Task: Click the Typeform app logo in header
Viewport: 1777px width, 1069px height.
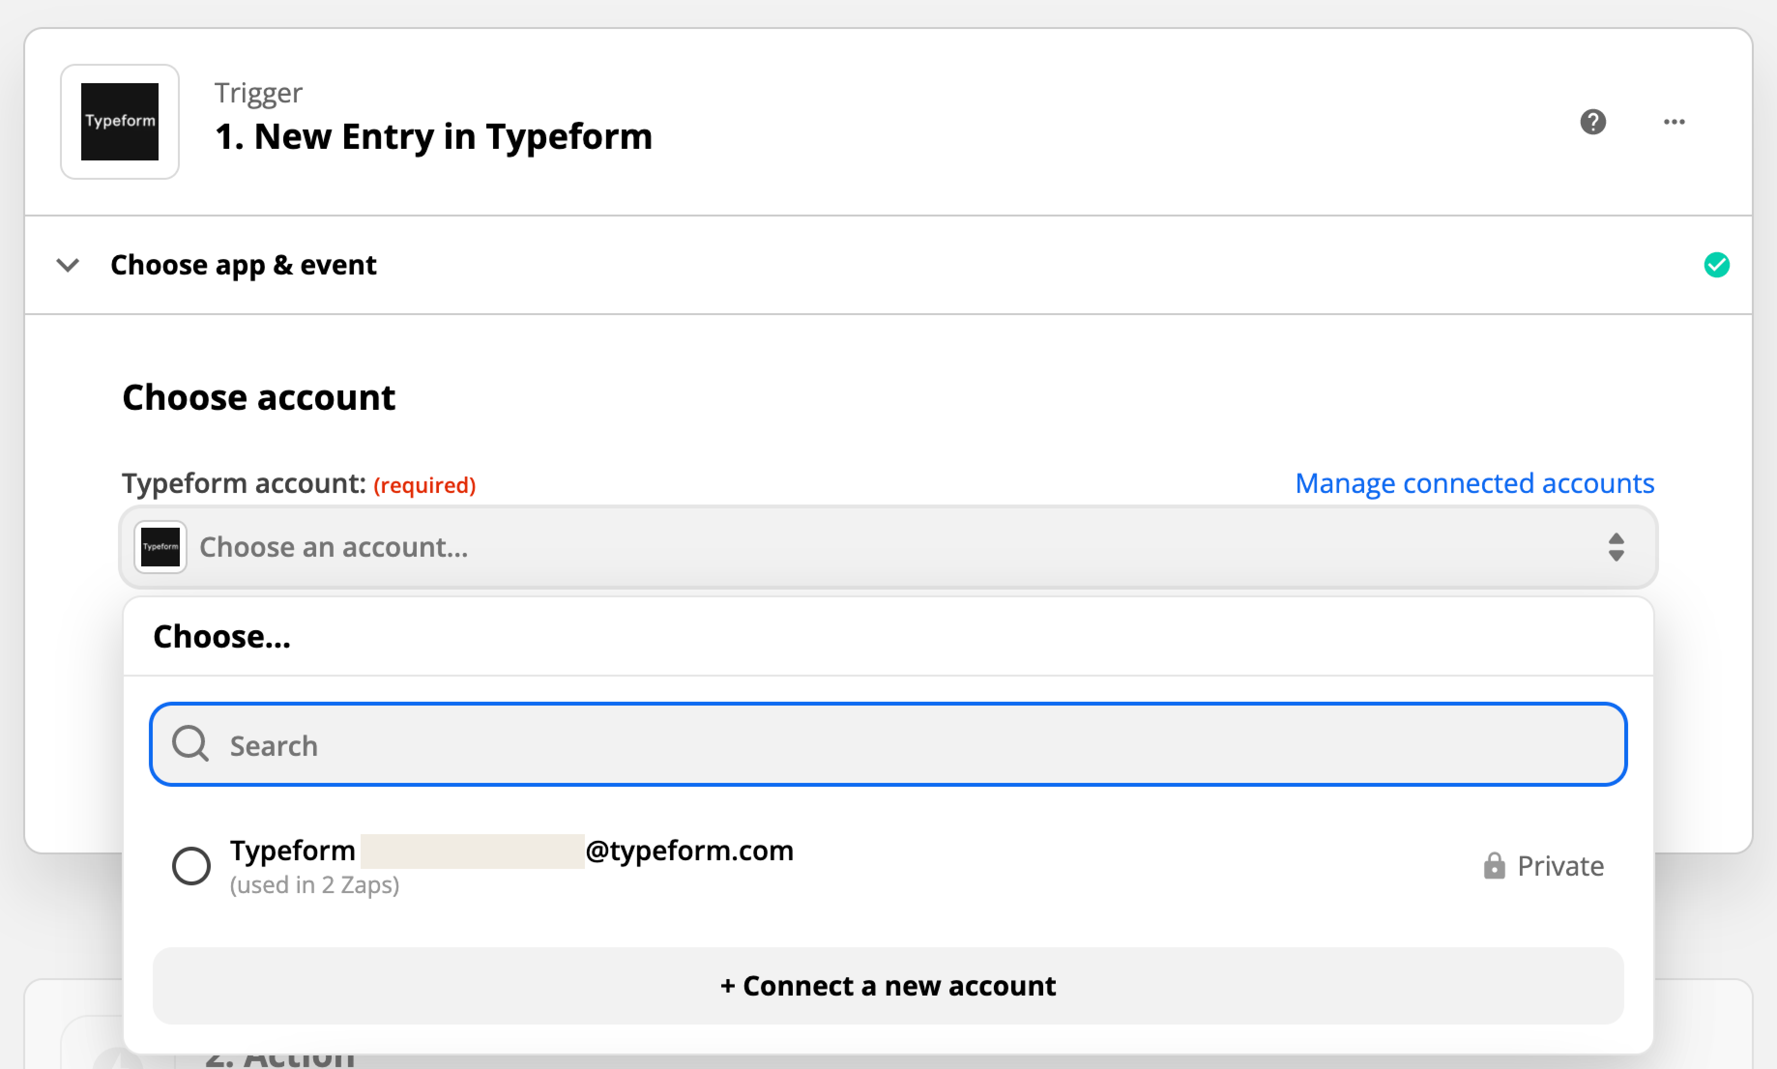Action: click(x=119, y=121)
